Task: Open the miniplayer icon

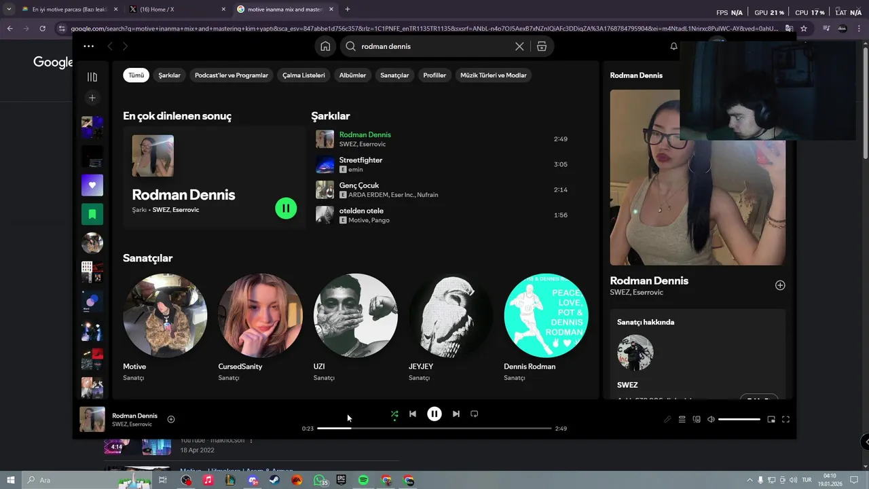Action: (x=771, y=419)
